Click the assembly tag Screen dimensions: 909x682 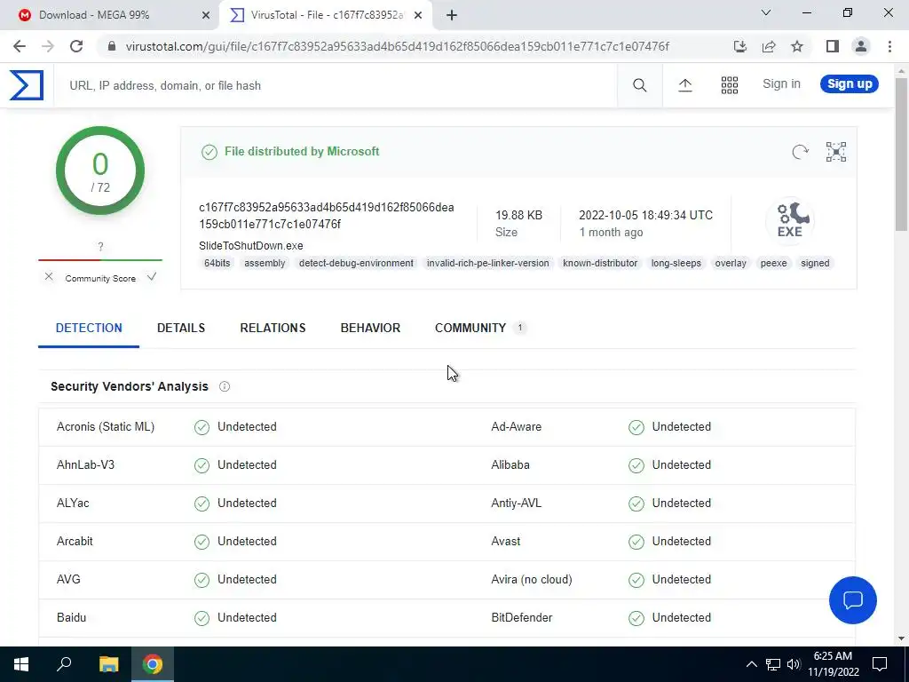pos(265,263)
